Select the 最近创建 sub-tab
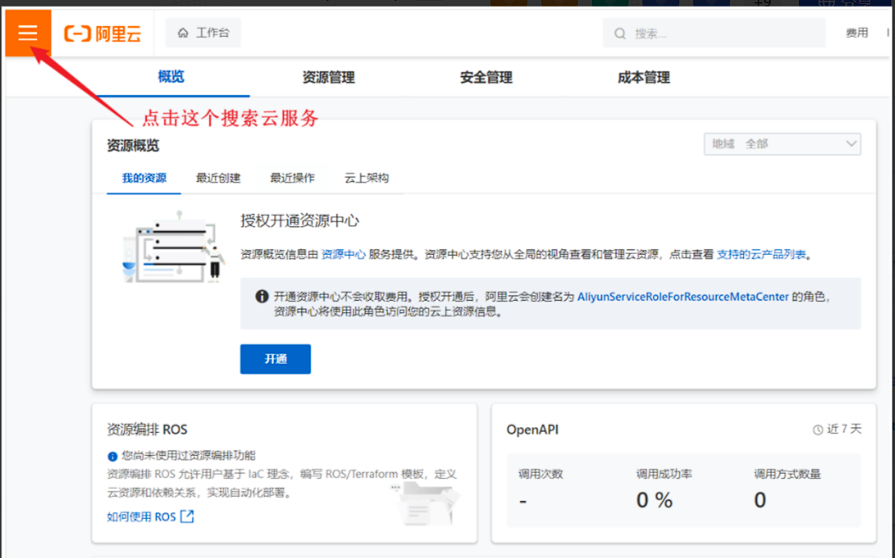Screen dimensions: 895x558 (x=218, y=178)
